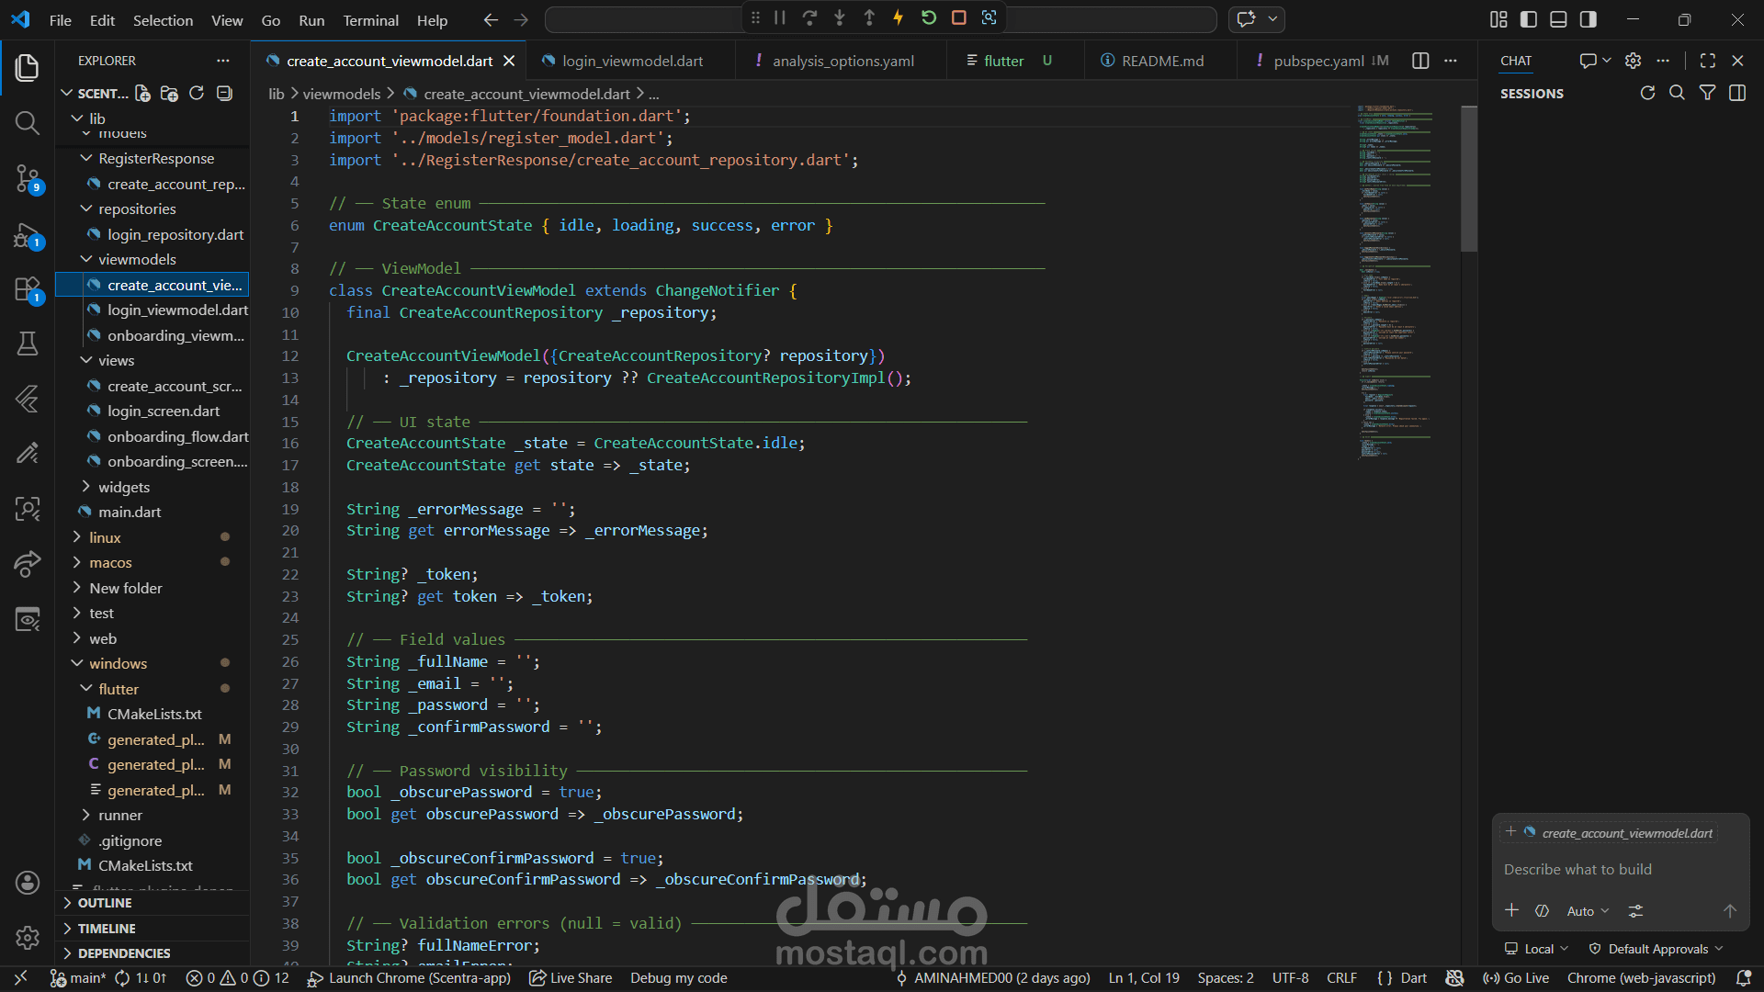Image resolution: width=1764 pixels, height=992 pixels.
Task: Open the Auto model dropdown in chat
Action: click(1588, 911)
